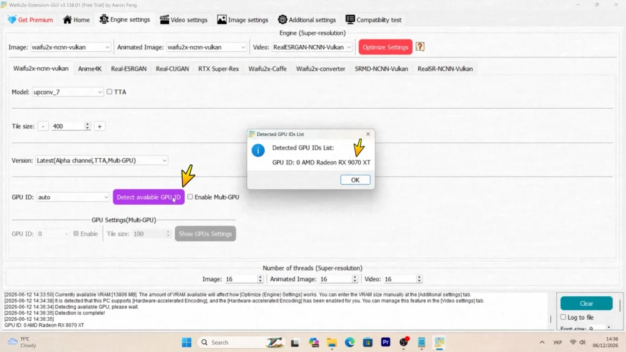This screenshot has height=352, width=626.
Task: Open the Version dropdown
Action: pos(102,161)
